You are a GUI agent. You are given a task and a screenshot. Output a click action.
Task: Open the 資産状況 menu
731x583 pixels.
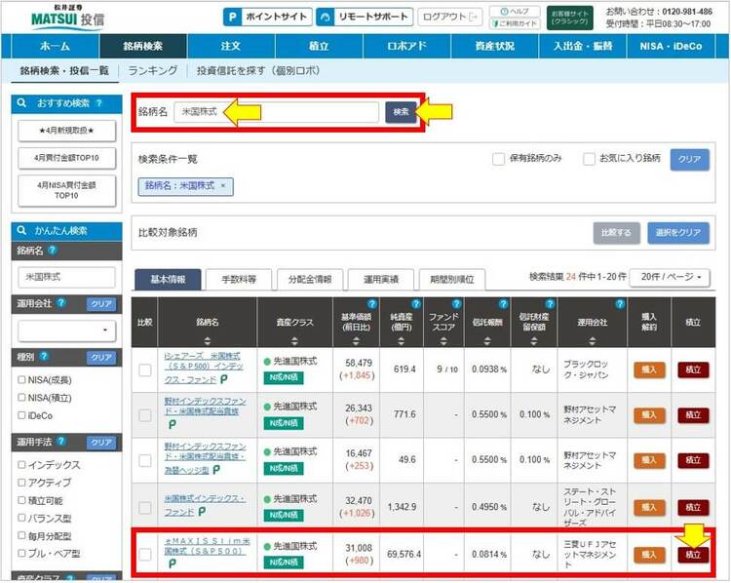(494, 46)
